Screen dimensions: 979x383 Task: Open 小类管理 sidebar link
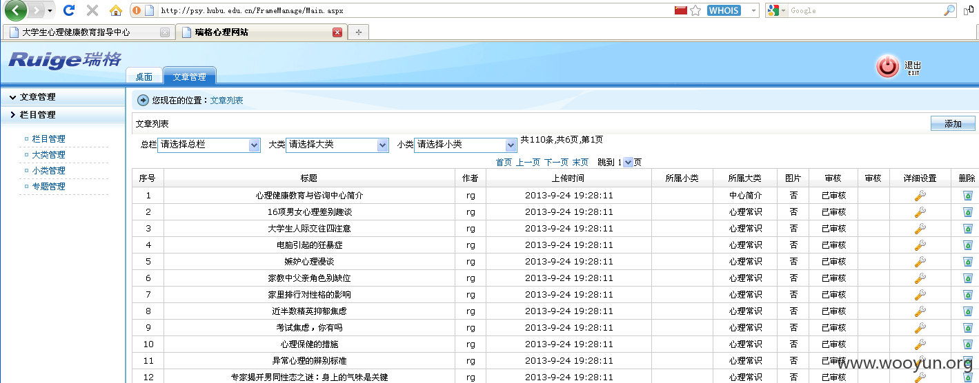[49, 171]
